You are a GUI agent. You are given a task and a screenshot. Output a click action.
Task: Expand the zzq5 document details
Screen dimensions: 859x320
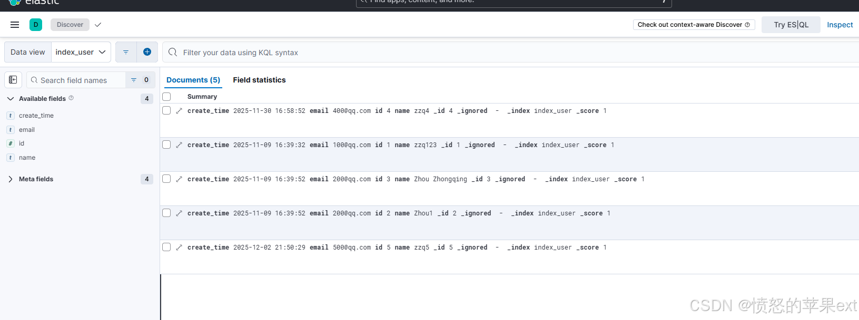tap(179, 247)
